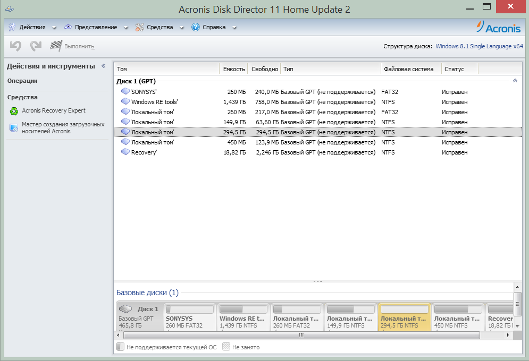The height and width of the screenshot is (361, 529).
Task: Click the eye icon next to Представление
Action: (x=68, y=27)
